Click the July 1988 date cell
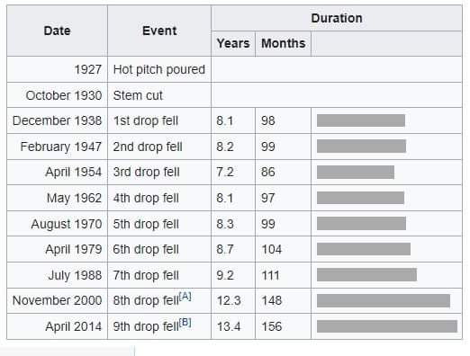 point(57,275)
